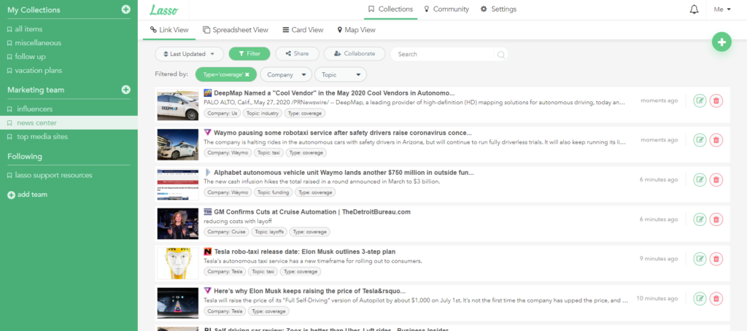Open the notifications bell

[x=694, y=9]
